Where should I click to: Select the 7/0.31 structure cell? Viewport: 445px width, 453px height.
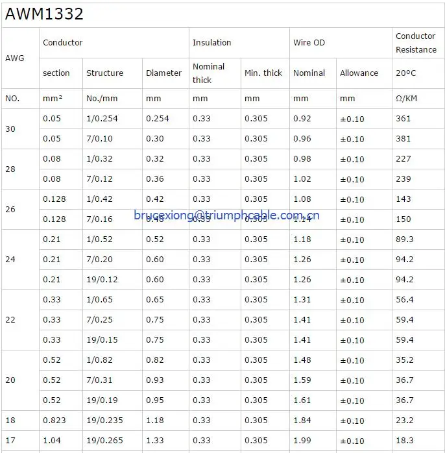coord(99,380)
